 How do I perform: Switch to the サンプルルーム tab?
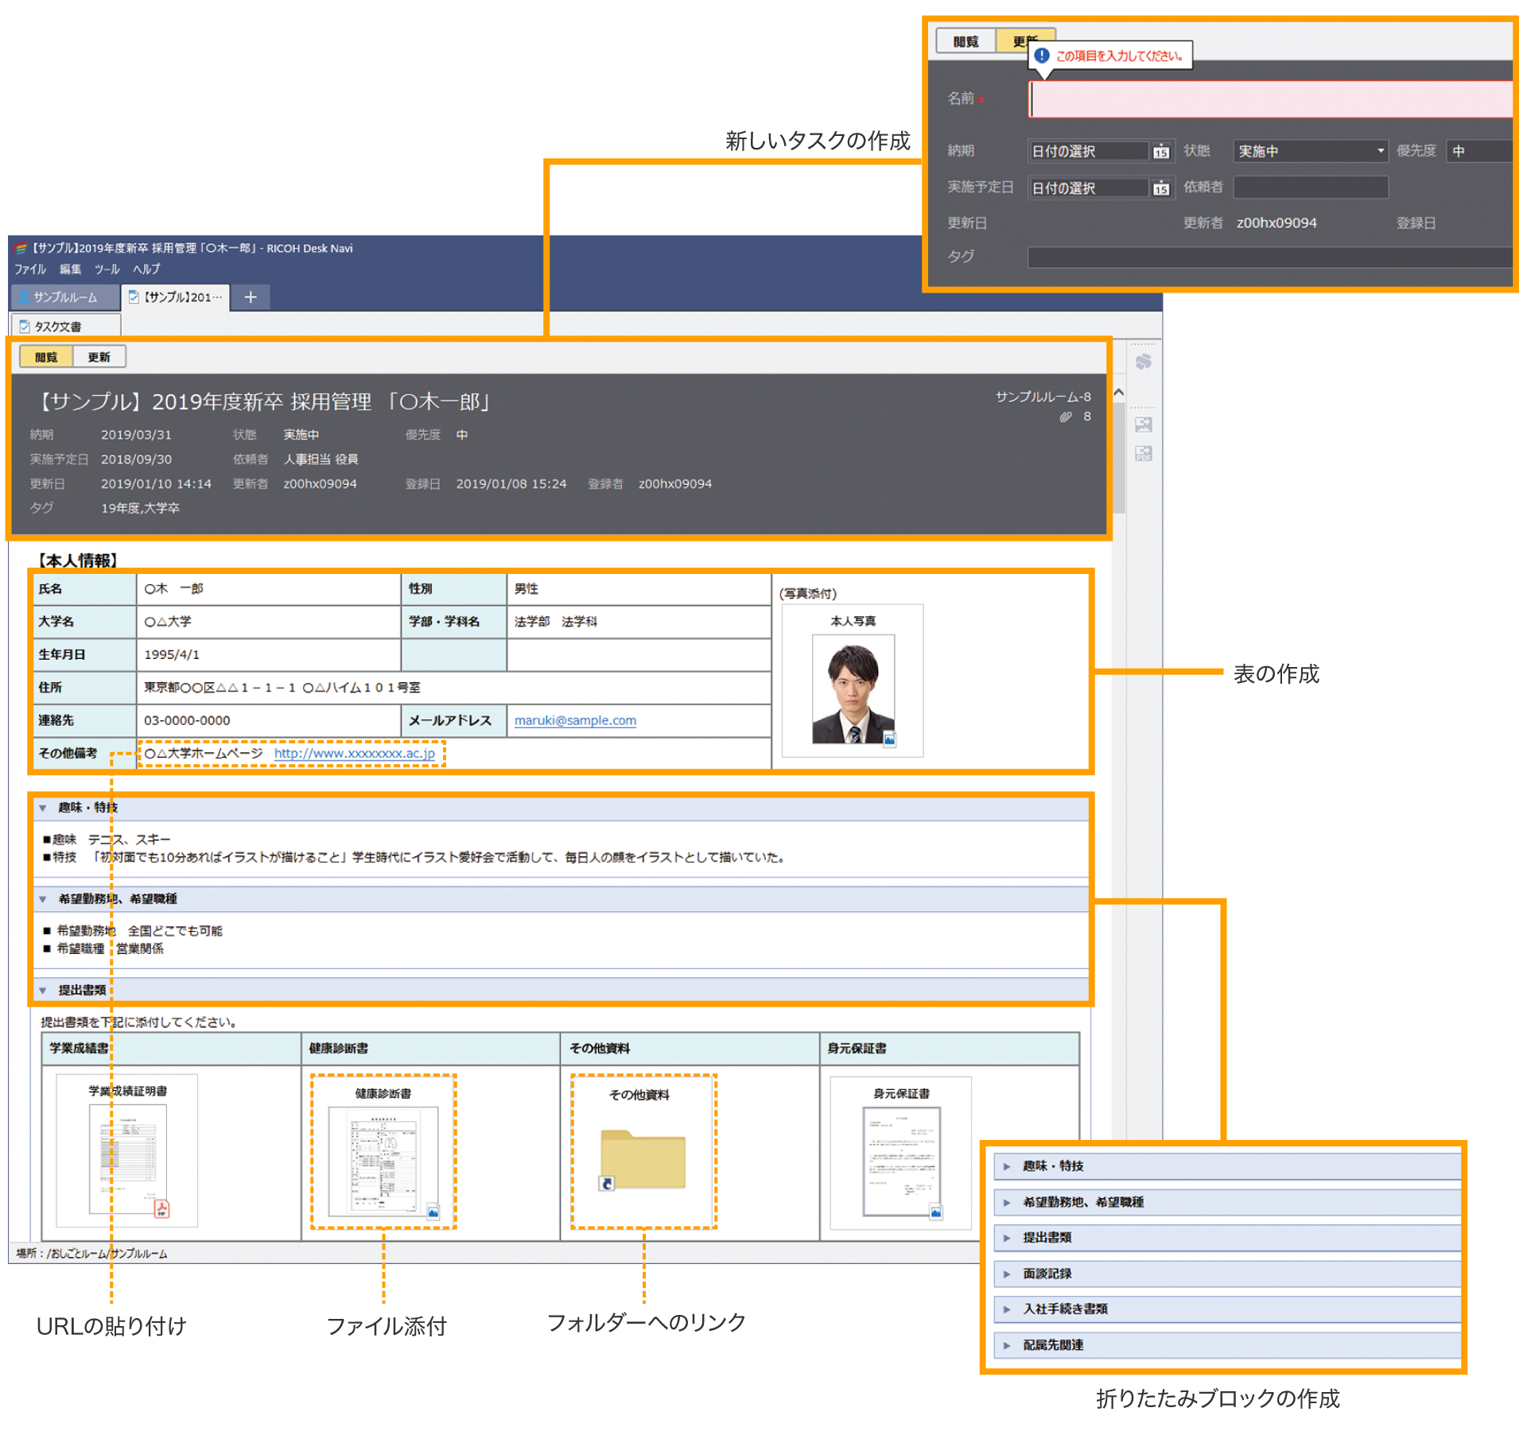pyautogui.click(x=64, y=297)
